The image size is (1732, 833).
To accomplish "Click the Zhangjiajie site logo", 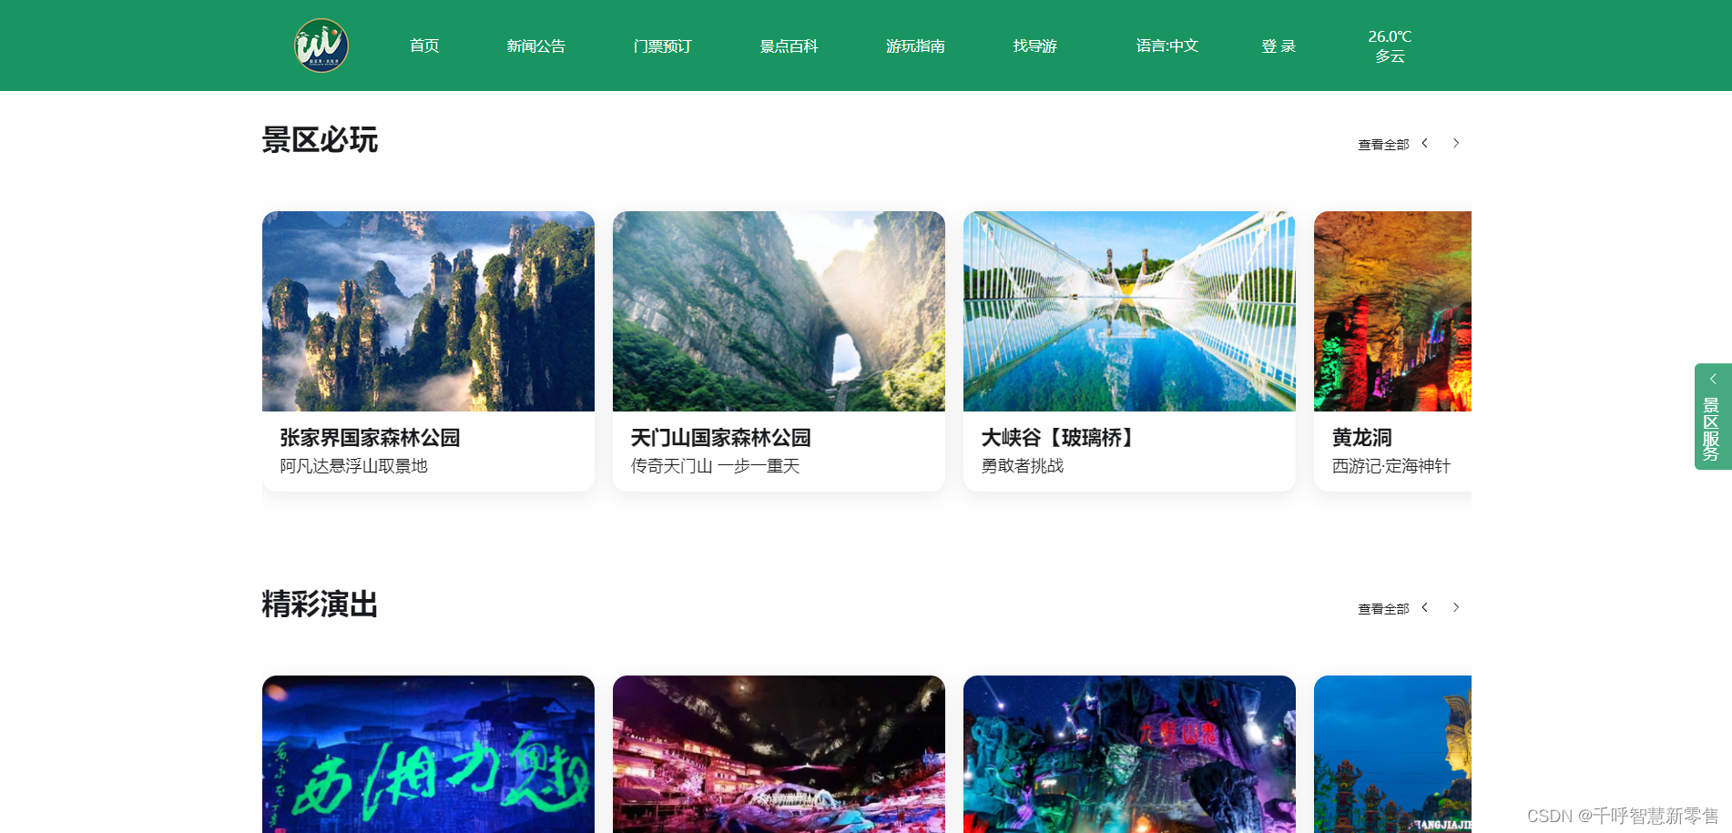I will tap(321, 46).
